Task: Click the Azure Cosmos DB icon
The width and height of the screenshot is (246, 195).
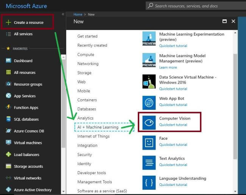Action: [8, 131]
